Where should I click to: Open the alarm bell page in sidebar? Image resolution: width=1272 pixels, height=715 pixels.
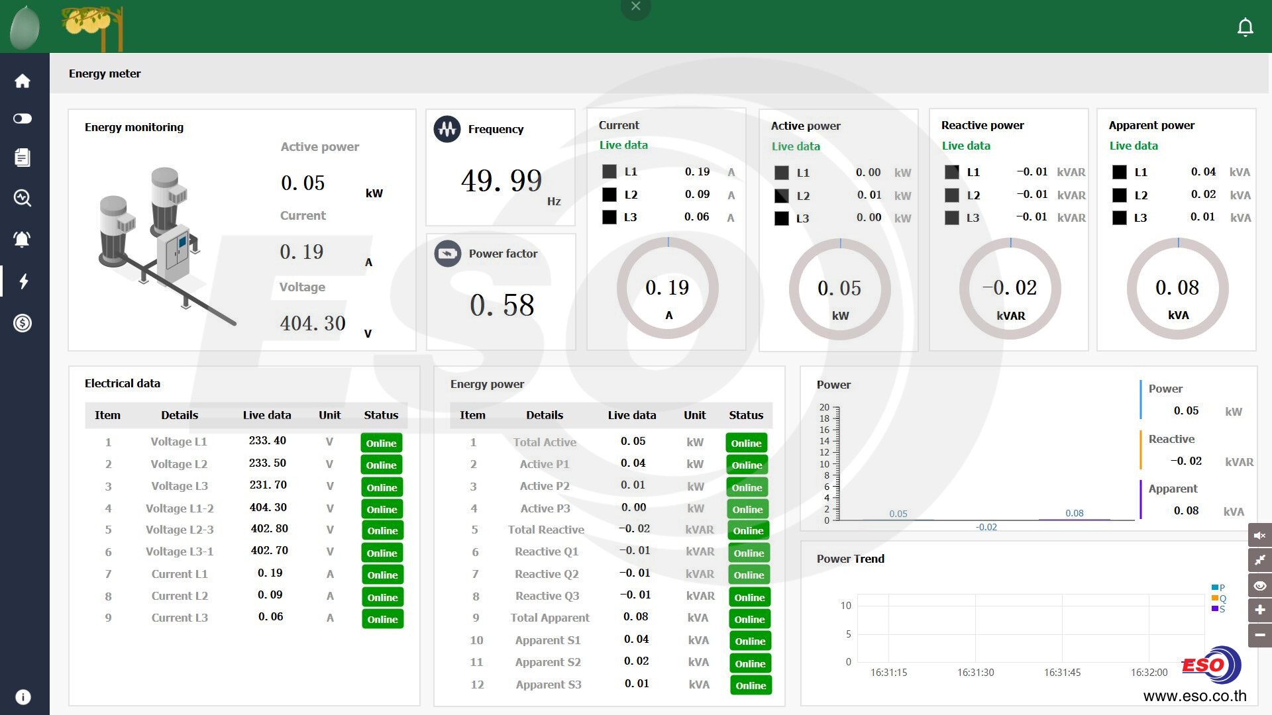pyautogui.click(x=23, y=239)
